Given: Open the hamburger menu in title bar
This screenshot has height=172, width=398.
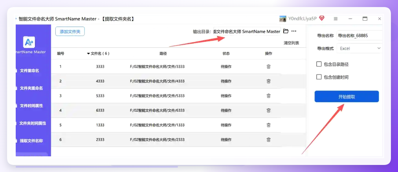Looking at the screenshot, I should tap(336, 19).
